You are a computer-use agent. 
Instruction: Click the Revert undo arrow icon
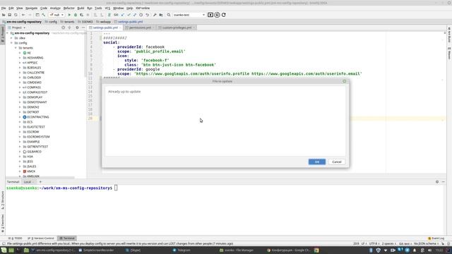(147, 15)
